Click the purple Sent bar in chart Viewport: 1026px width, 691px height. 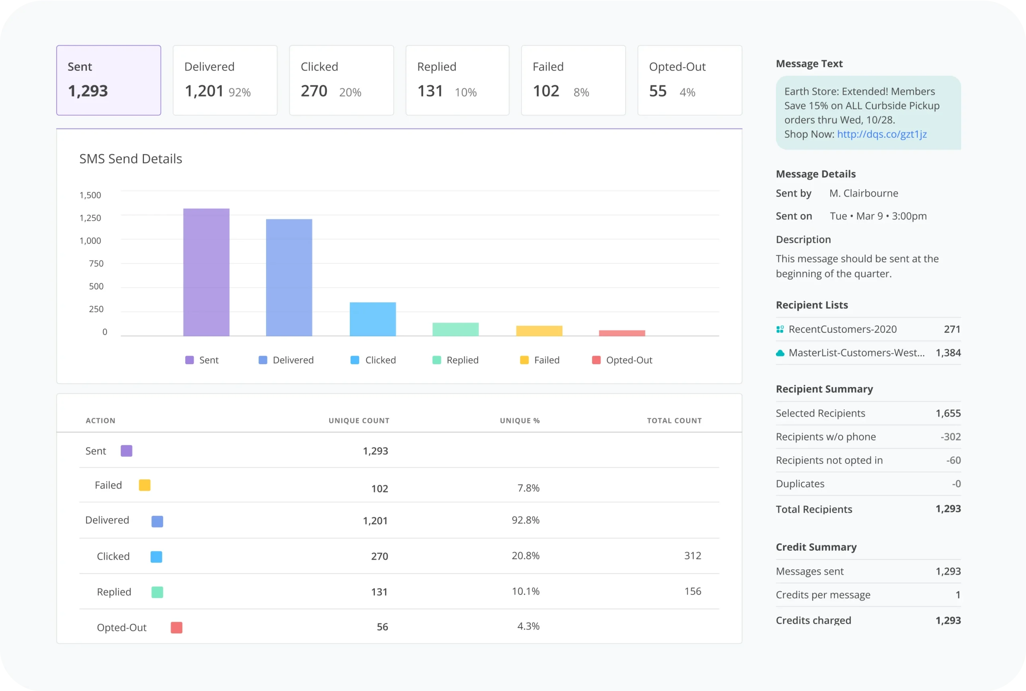coord(206,272)
